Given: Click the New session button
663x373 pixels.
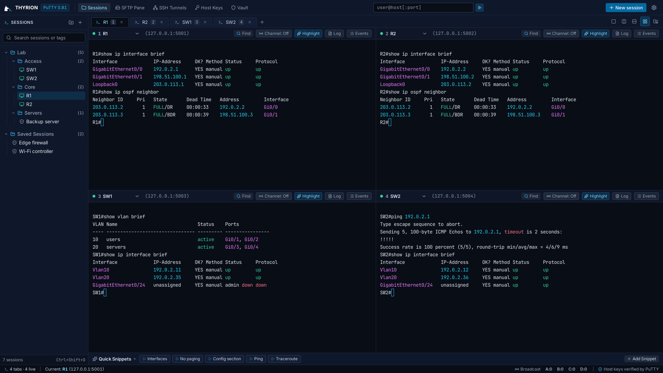Looking at the screenshot, I should pyautogui.click(x=626, y=8).
